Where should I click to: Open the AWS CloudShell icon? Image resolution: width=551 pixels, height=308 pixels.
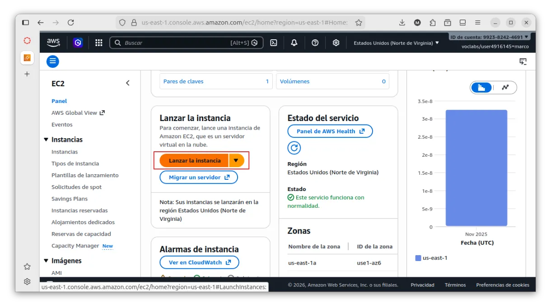(273, 43)
